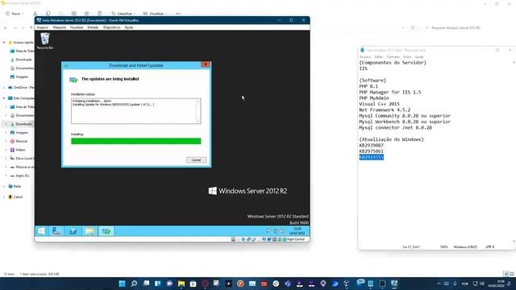Viewport: 516px width, 290px height.
Task: Open File Explorer from the host taskbar
Action: 181,284
